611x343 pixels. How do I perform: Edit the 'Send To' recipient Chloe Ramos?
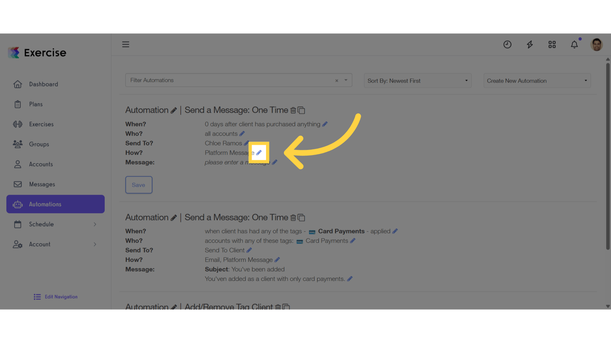[246, 143]
